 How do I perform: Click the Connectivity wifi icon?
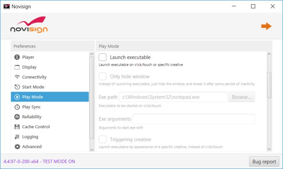coord(17,77)
